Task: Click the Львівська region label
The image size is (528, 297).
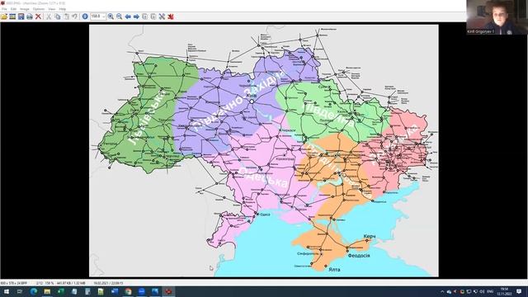Action: click(147, 116)
